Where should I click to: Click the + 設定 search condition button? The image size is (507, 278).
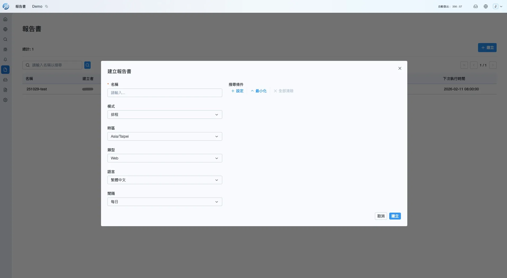click(237, 91)
